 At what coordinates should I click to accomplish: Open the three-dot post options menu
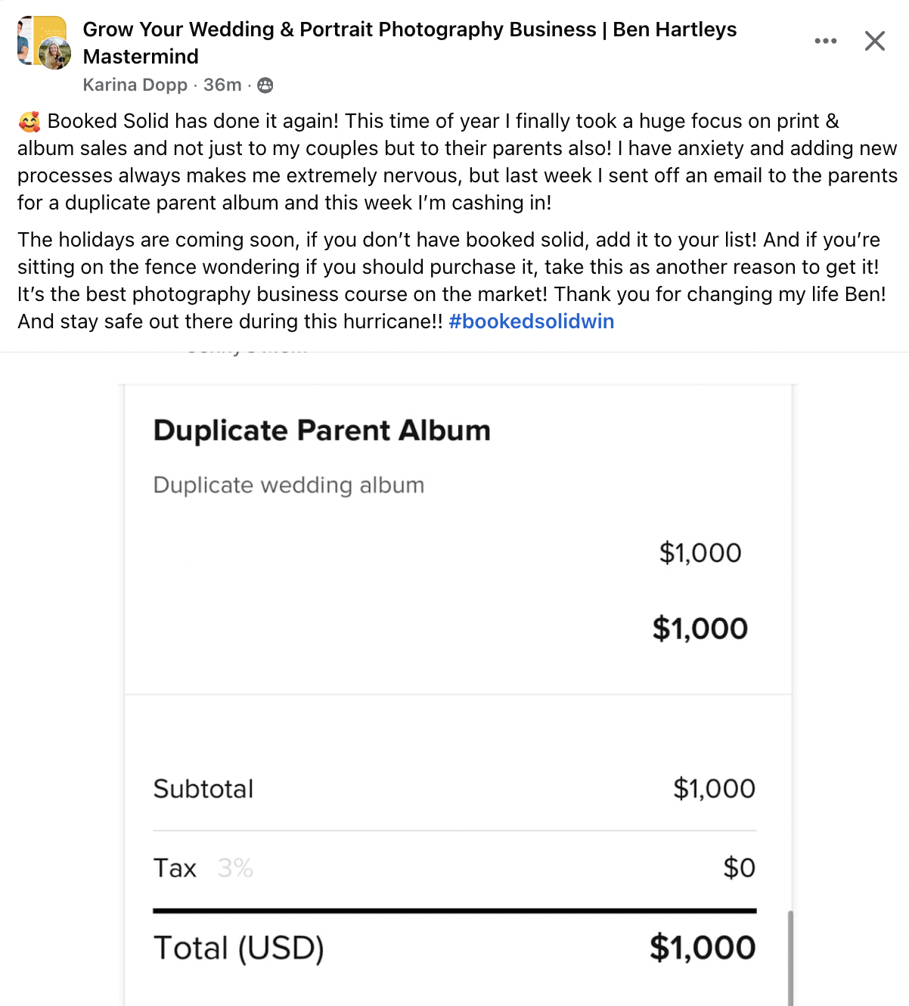[825, 41]
